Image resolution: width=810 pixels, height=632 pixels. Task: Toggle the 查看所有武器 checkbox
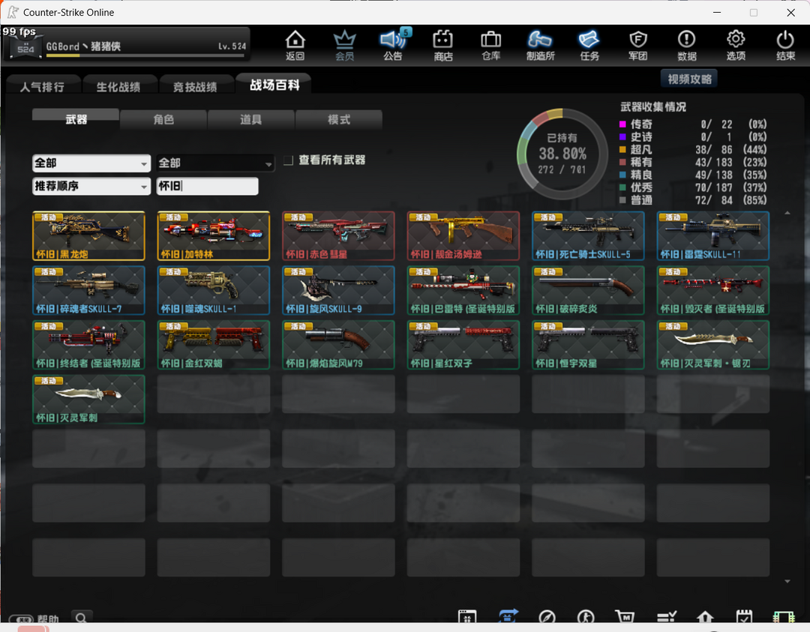pyautogui.click(x=288, y=160)
